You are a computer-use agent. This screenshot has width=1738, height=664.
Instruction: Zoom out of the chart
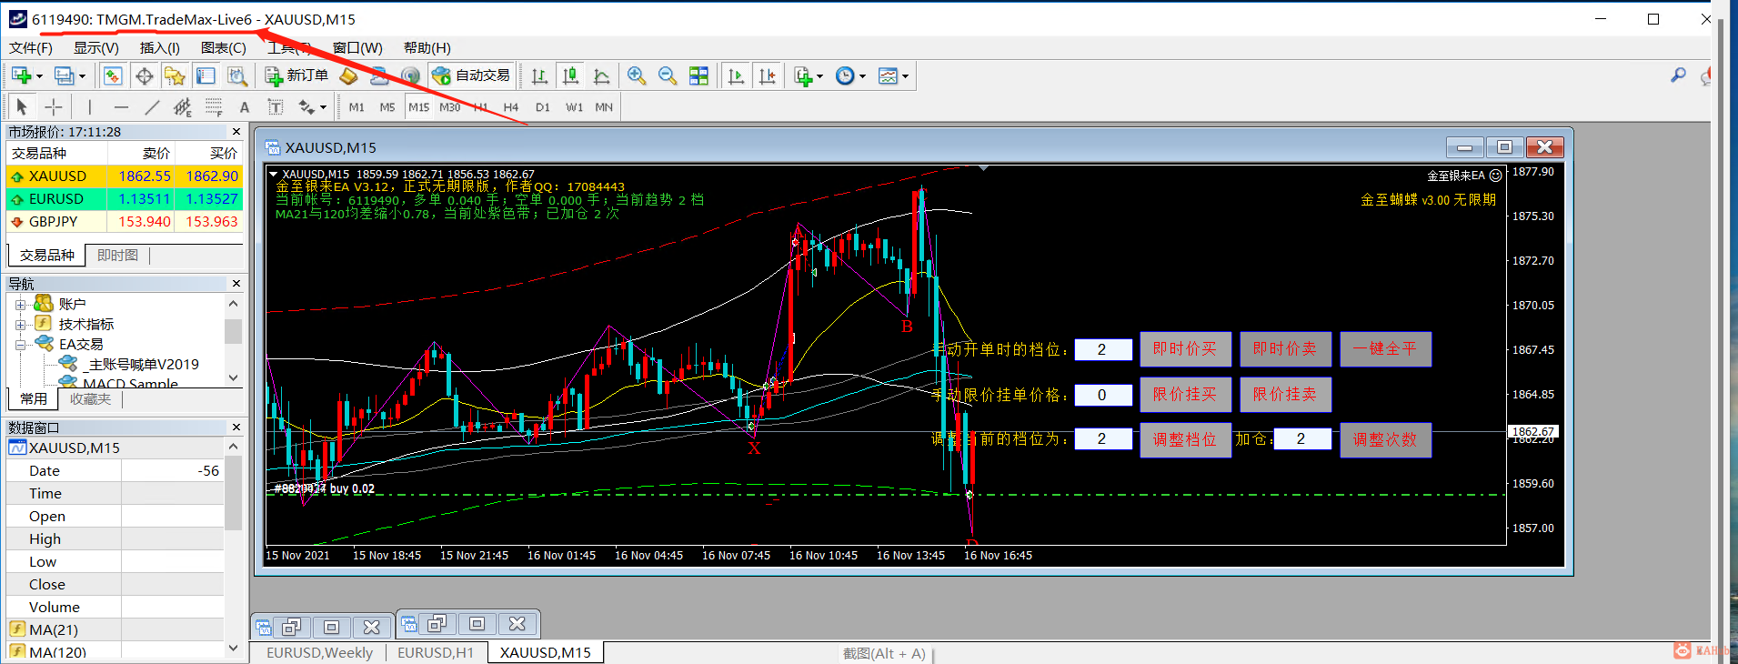coord(668,76)
